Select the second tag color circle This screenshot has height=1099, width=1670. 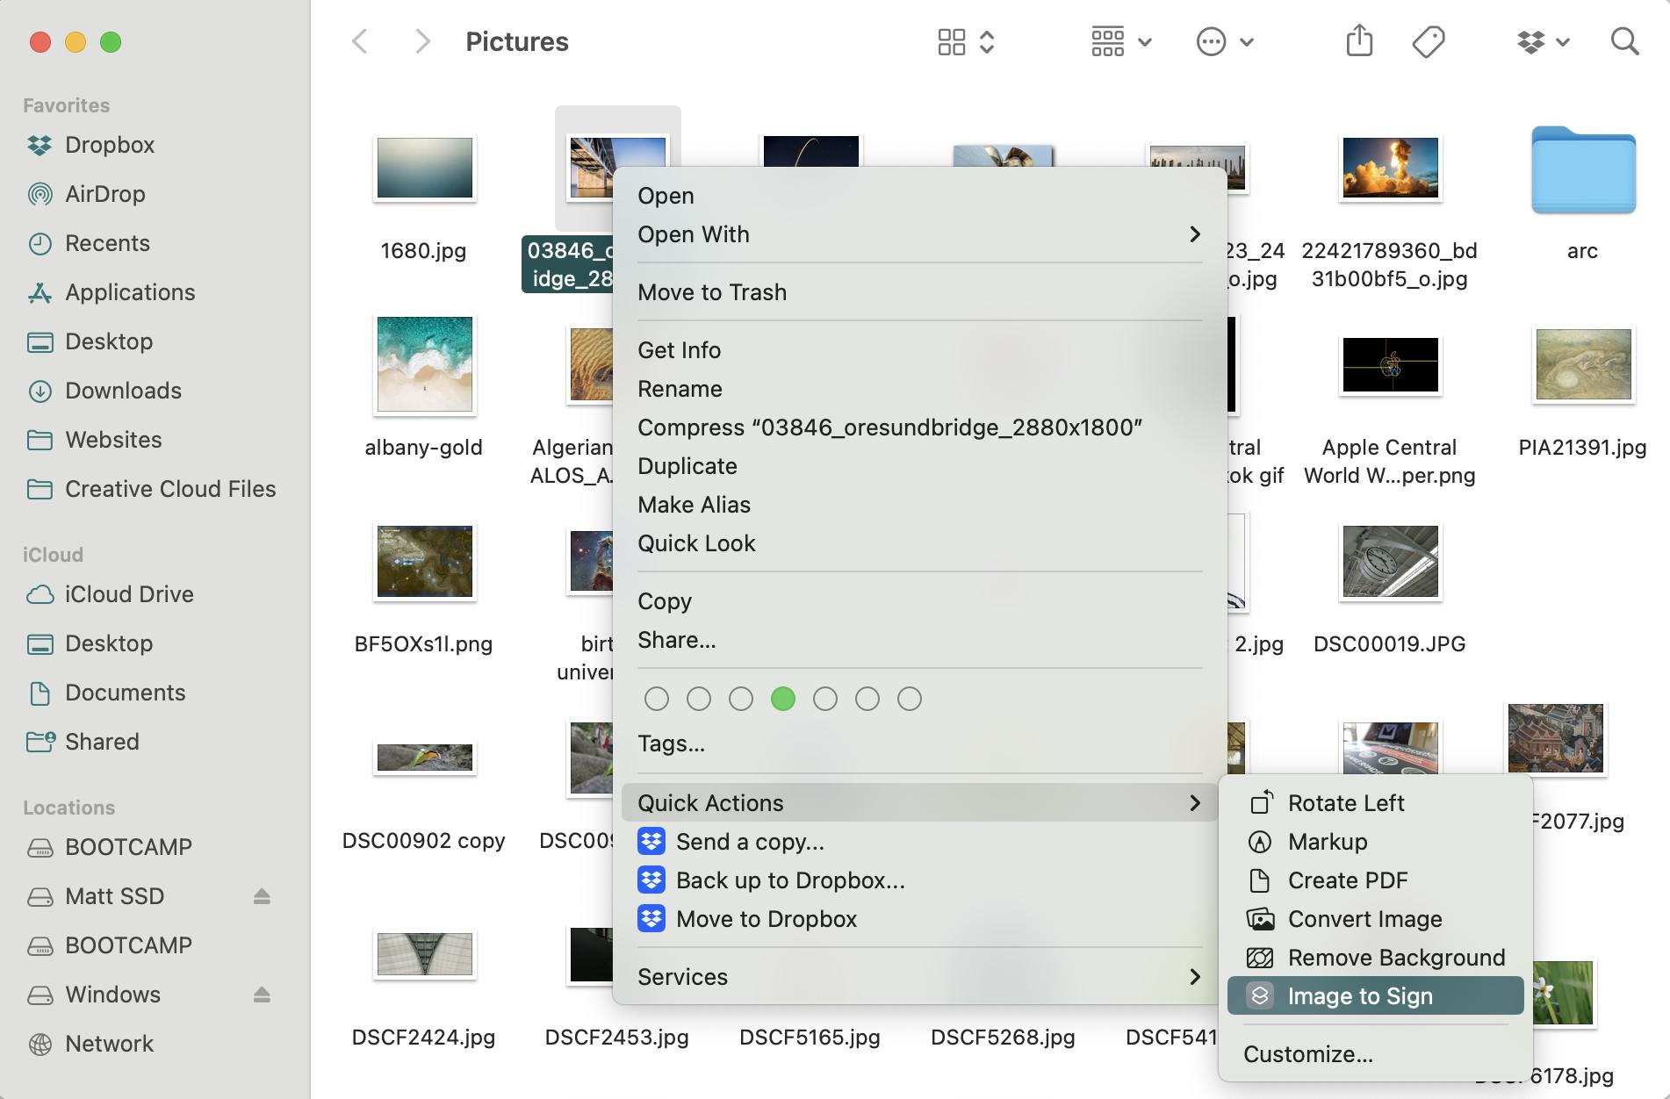pyautogui.click(x=699, y=699)
